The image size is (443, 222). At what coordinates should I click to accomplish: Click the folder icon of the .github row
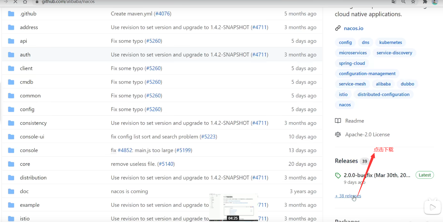coord(11,14)
